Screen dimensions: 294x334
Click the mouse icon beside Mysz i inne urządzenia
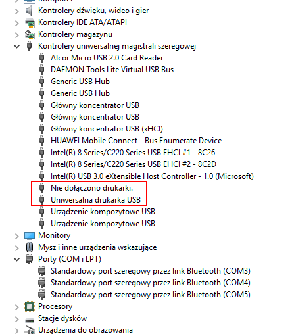30,247
